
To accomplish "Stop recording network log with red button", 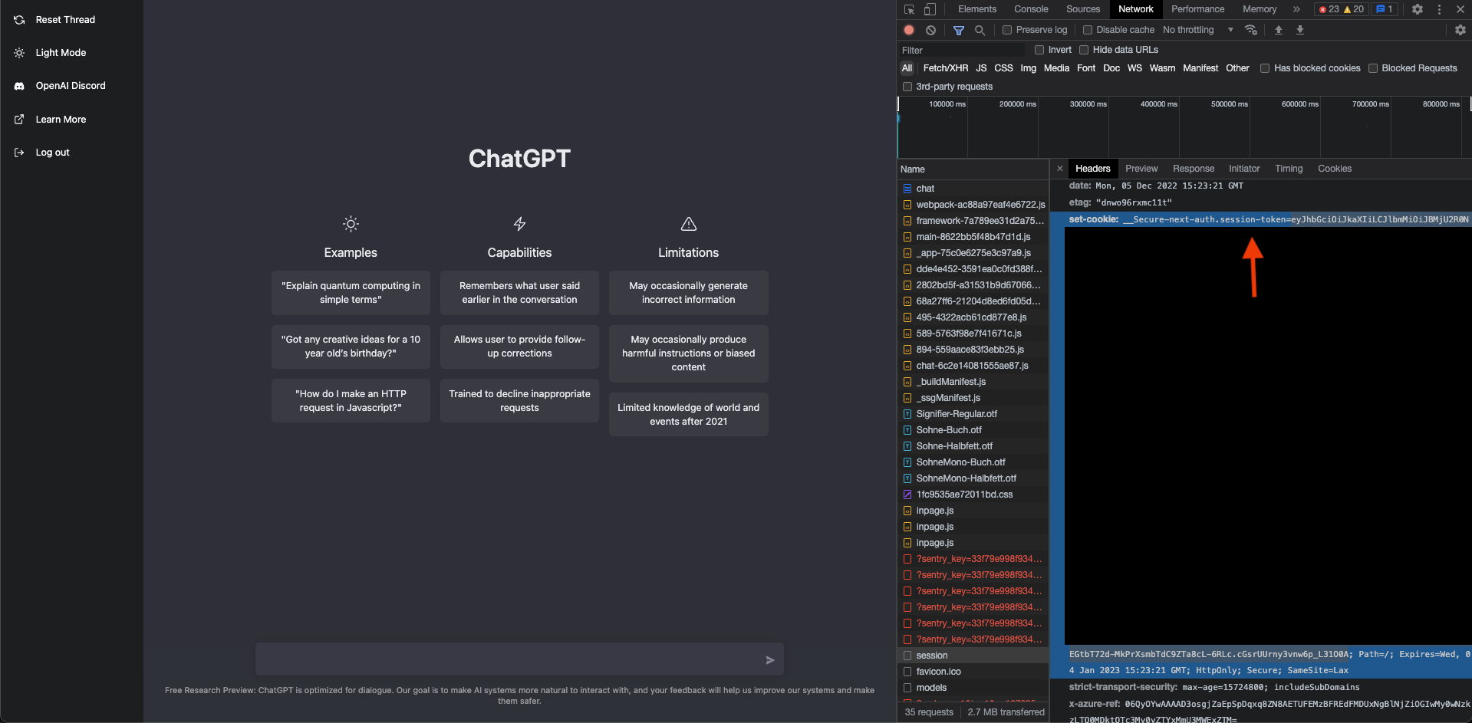I will pos(909,30).
